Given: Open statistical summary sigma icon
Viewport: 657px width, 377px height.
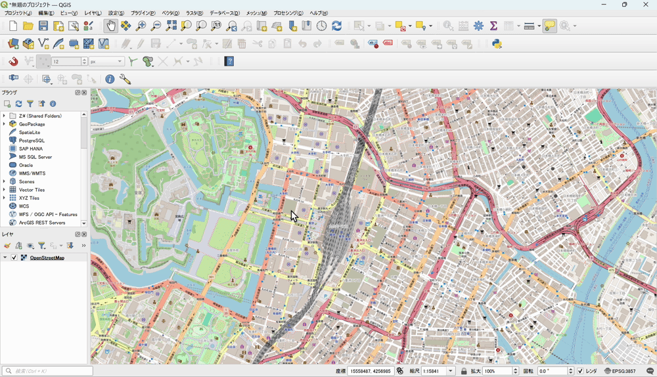Looking at the screenshot, I should pos(493,26).
